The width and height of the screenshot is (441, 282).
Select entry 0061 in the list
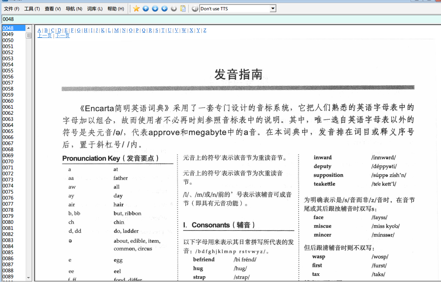14,107
